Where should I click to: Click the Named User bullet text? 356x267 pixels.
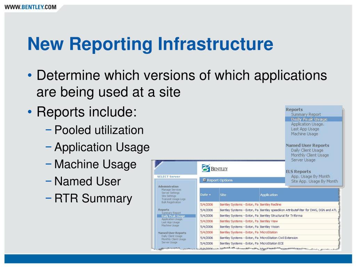[88, 181]
